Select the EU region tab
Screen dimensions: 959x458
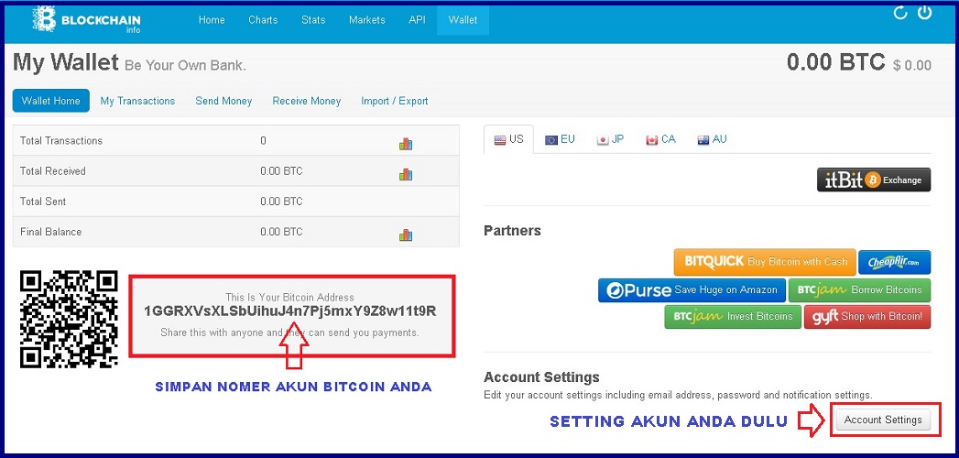coord(560,139)
